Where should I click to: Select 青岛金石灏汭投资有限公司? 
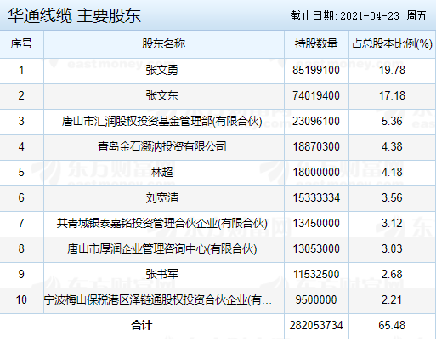[x=161, y=146]
